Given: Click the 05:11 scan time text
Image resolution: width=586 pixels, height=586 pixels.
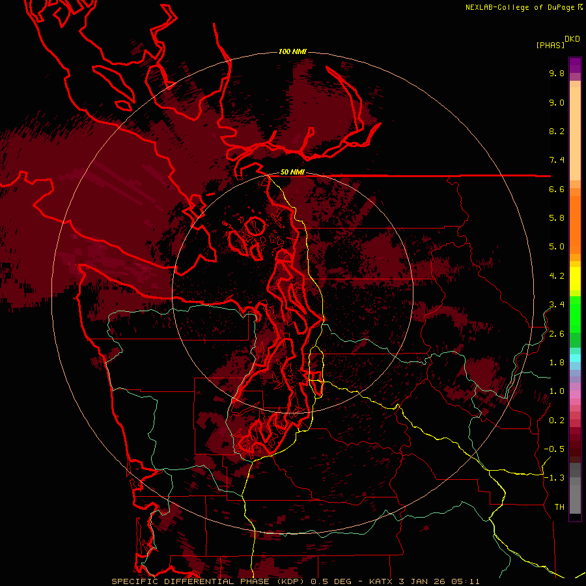Looking at the screenshot, I should click(x=465, y=581).
